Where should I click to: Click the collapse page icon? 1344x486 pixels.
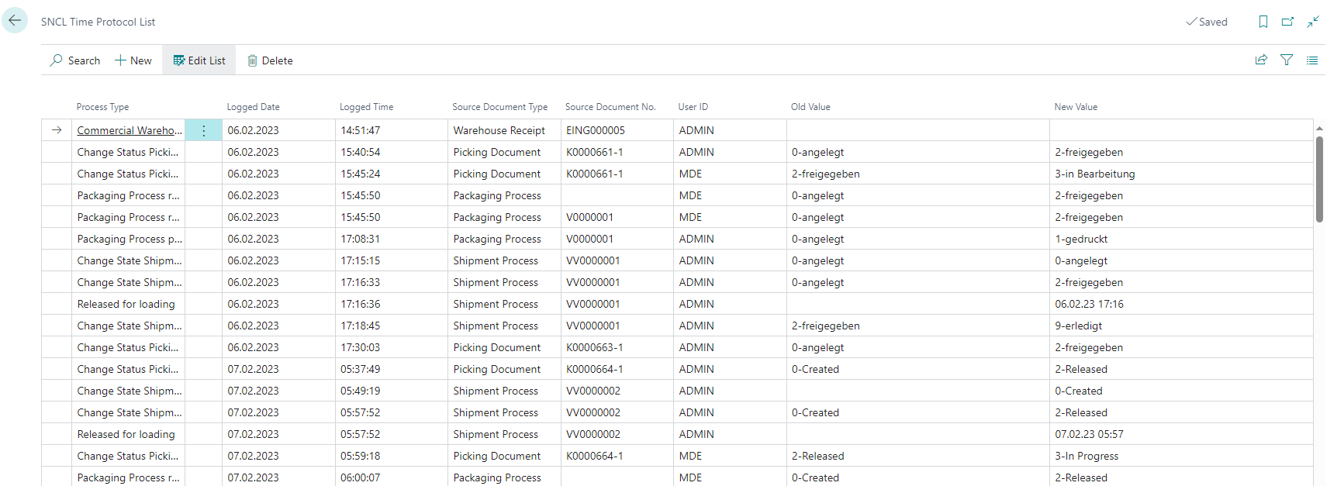[x=1312, y=22]
